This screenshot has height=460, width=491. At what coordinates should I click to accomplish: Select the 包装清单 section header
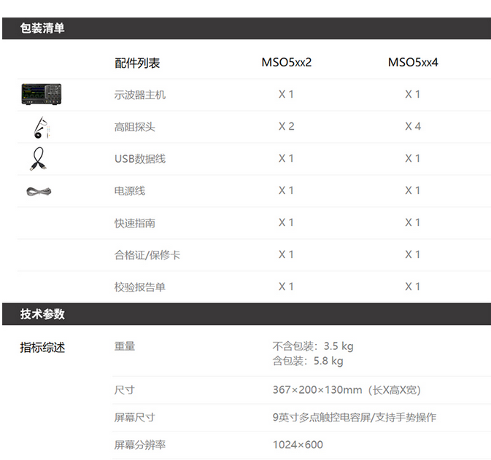pos(42,28)
